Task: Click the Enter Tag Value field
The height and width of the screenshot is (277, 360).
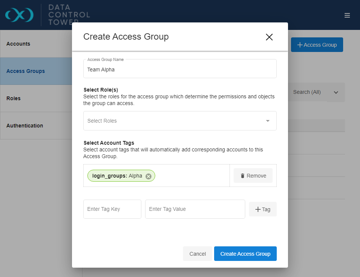Action: [x=195, y=209]
